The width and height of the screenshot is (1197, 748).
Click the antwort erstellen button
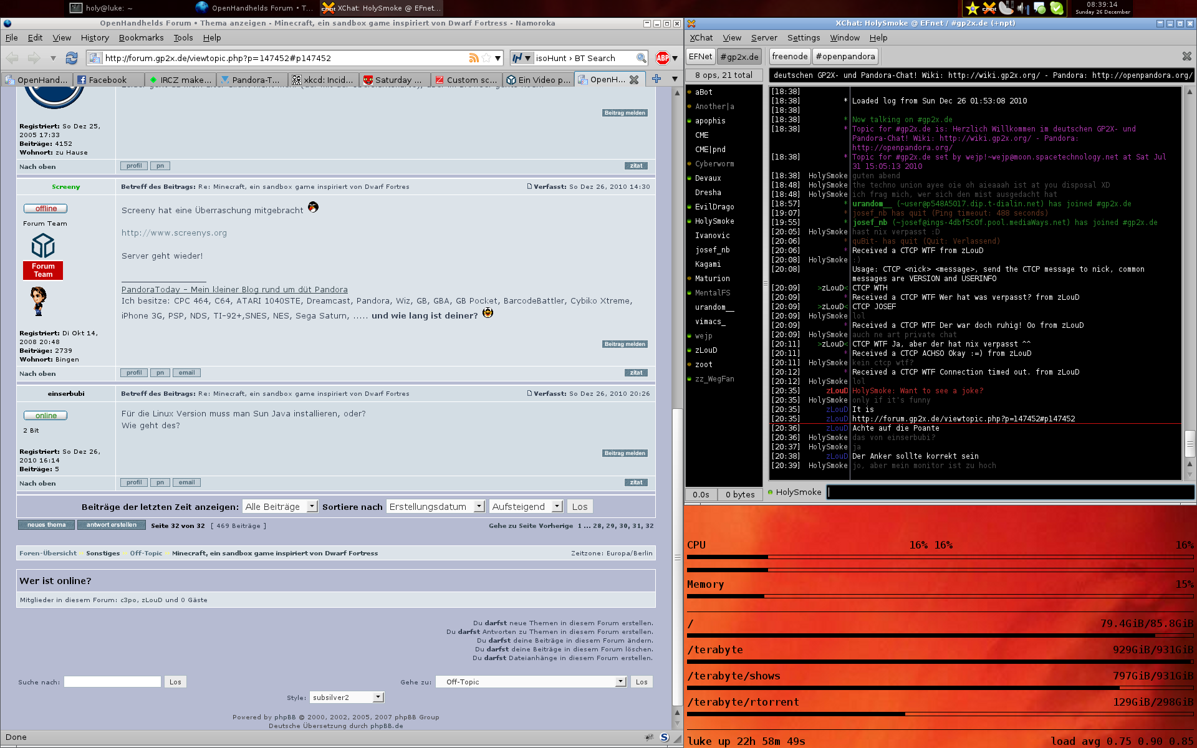click(111, 525)
